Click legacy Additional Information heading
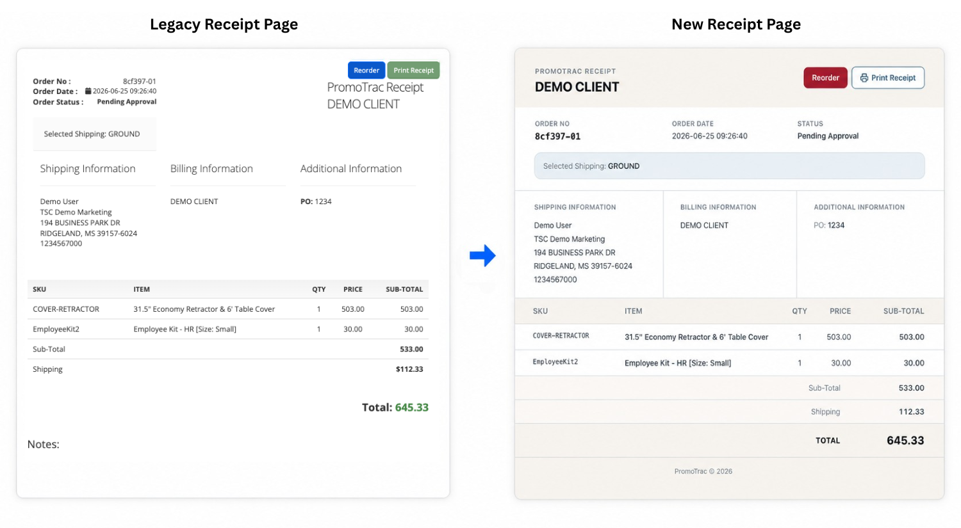961x528 pixels. point(351,168)
